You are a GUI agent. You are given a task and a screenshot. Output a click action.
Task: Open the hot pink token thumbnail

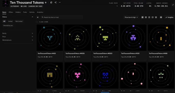click(77, 75)
